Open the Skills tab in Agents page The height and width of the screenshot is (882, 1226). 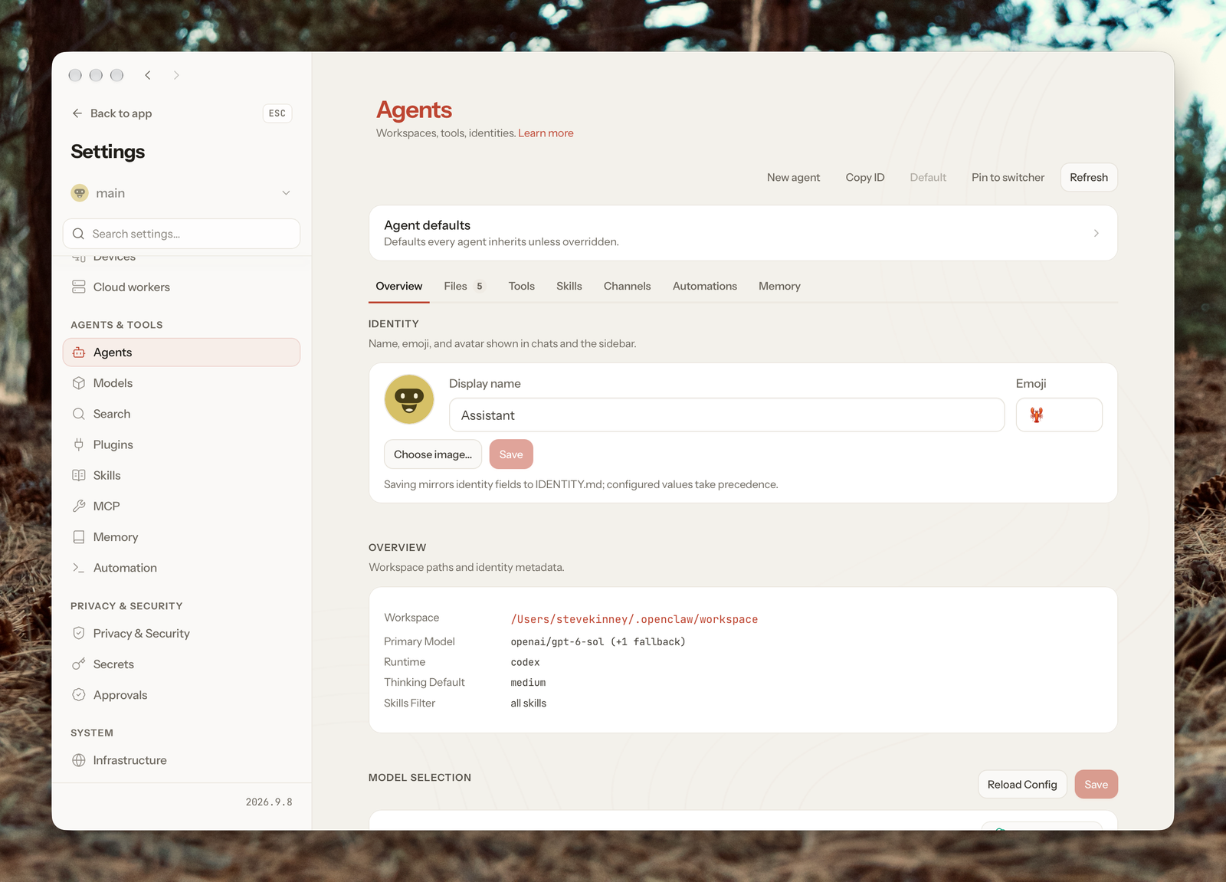pos(569,286)
